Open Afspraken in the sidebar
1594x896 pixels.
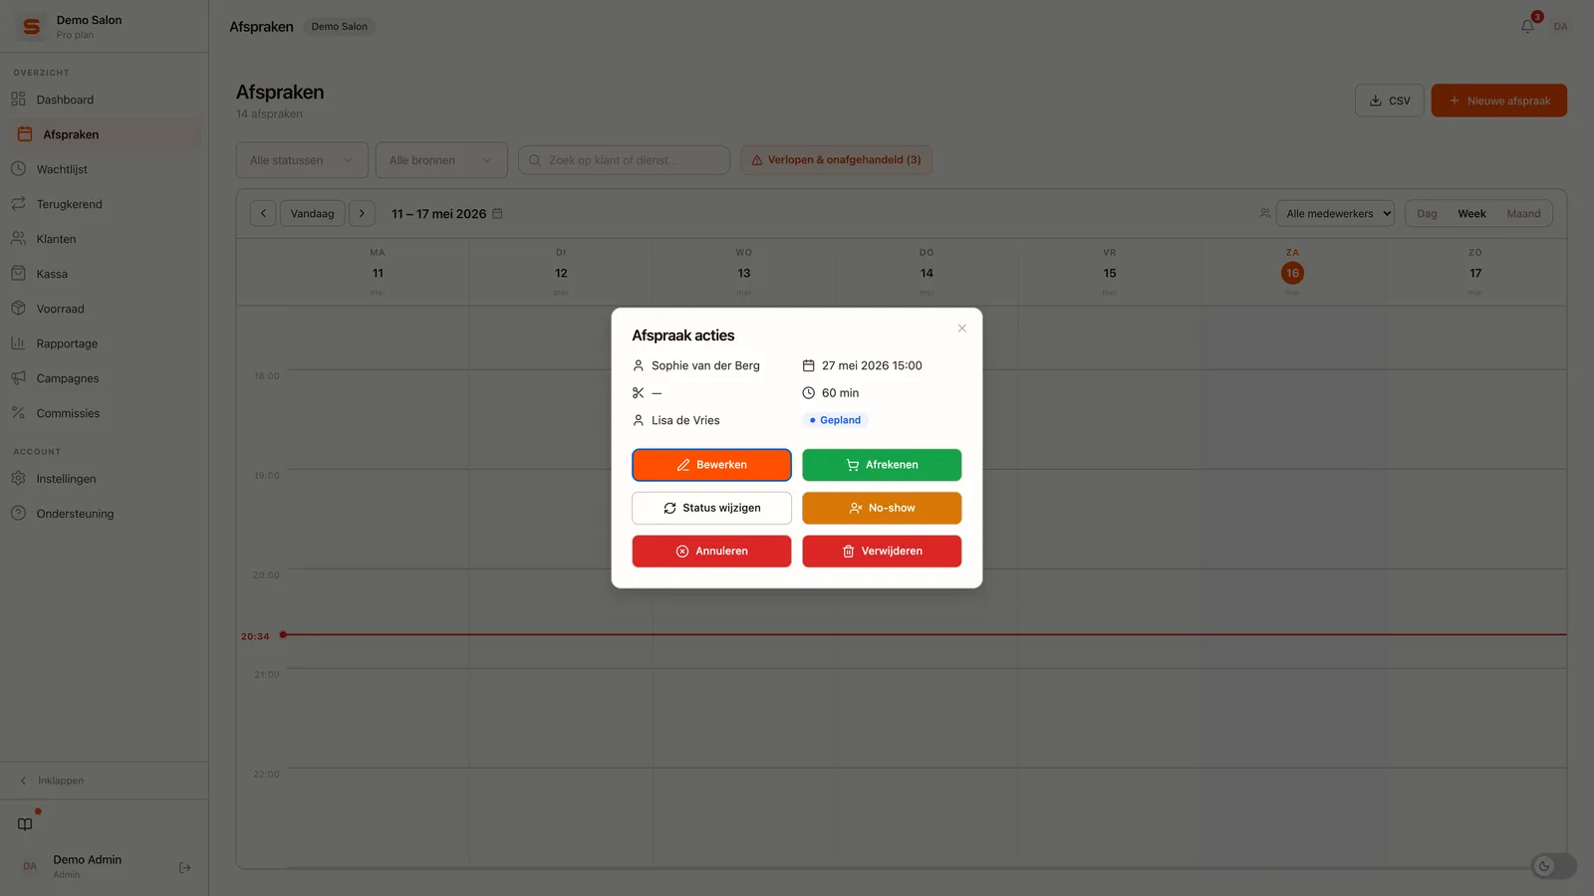click(104, 134)
